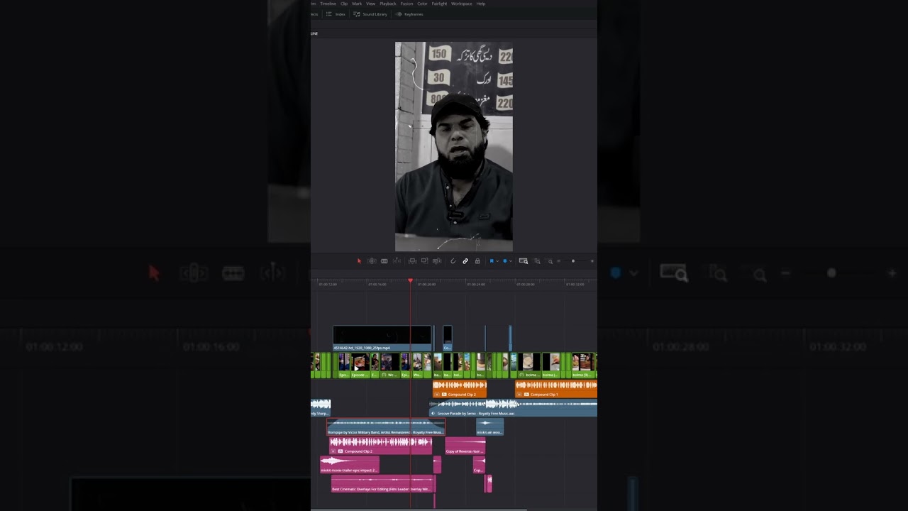Select the 4514642_hd_1920_1080_25fps.mp4 video clip
This screenshot has width=908, height=511.
(382, 339)
